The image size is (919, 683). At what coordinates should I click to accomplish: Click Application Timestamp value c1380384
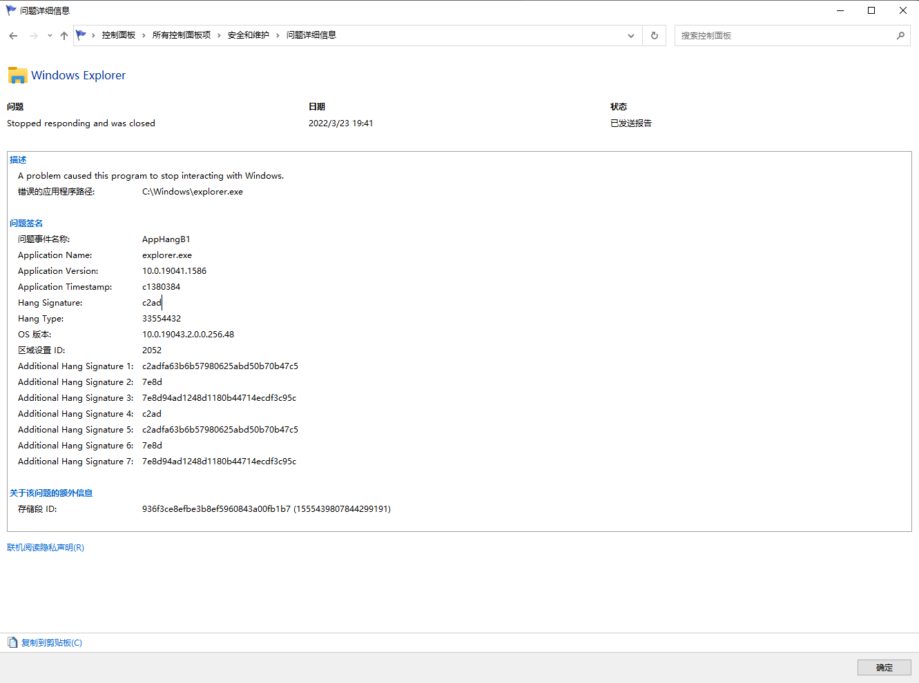162,287
